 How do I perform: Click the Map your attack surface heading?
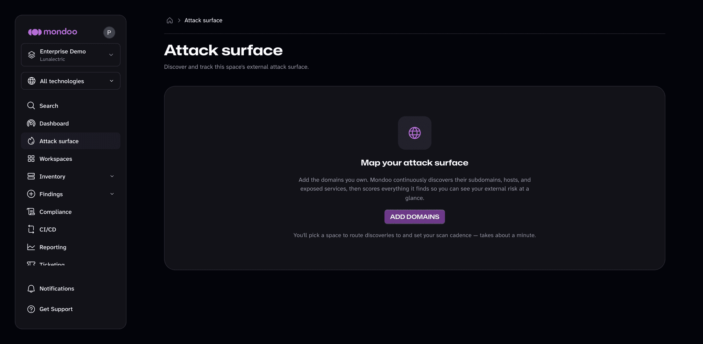[415, 163]
